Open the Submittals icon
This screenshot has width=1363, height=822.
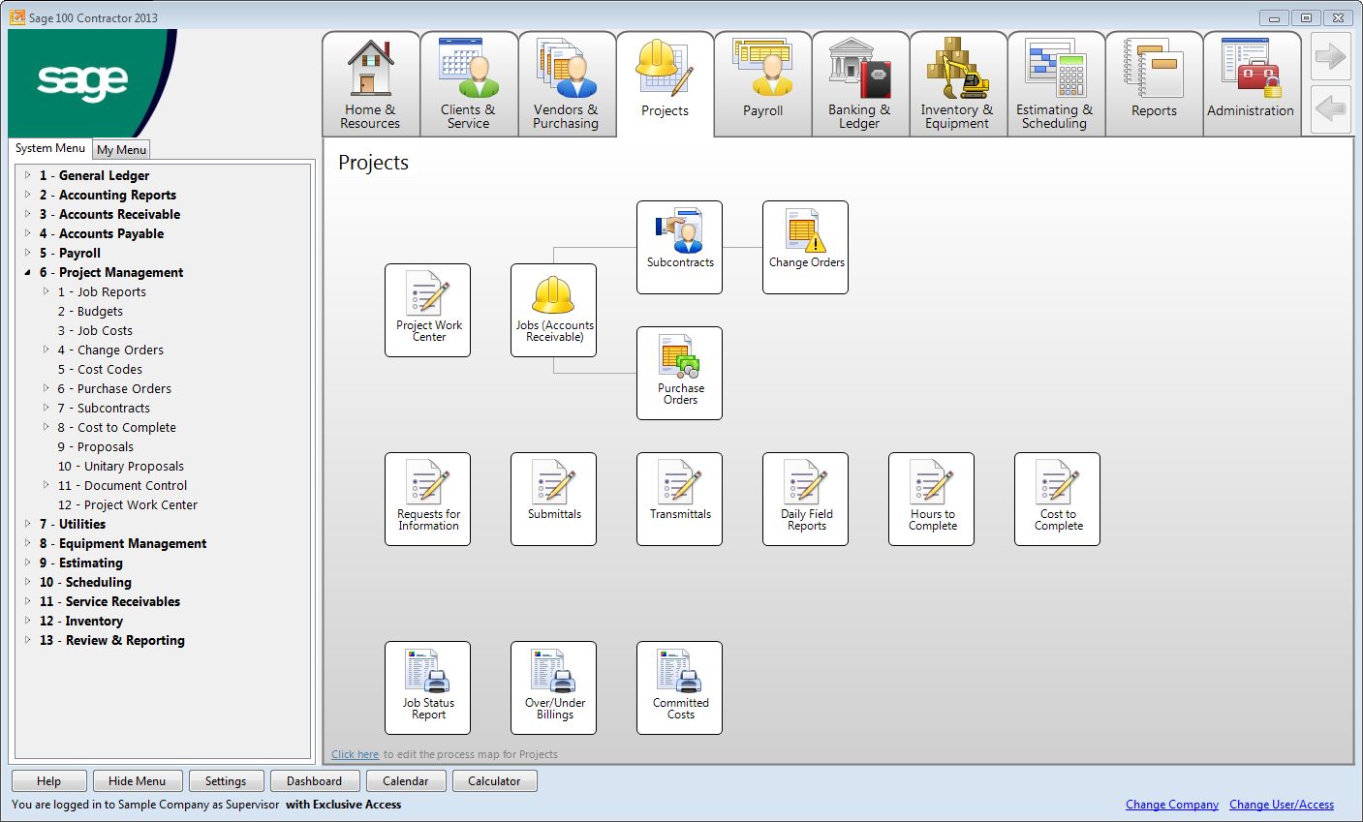pos(554,499)
